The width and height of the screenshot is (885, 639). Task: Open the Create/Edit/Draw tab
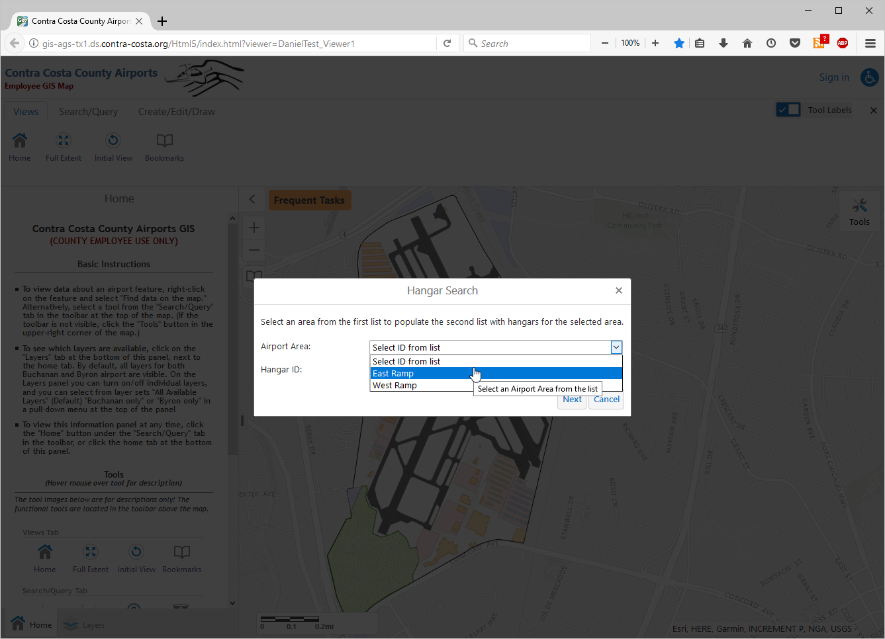click(x=176, y=112)
